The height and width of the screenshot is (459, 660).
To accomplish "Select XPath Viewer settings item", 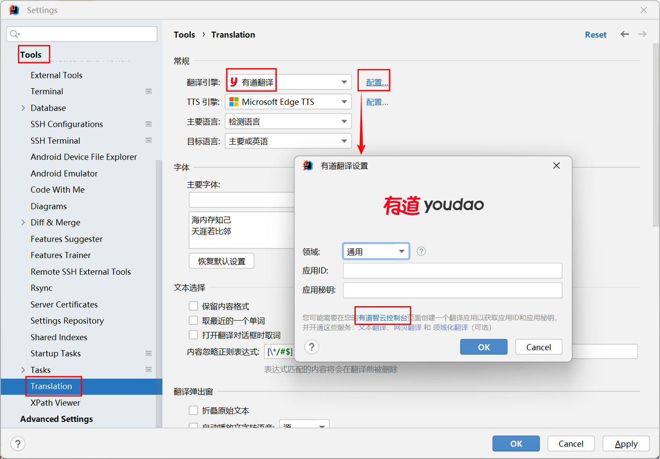I will pos(55,403).
